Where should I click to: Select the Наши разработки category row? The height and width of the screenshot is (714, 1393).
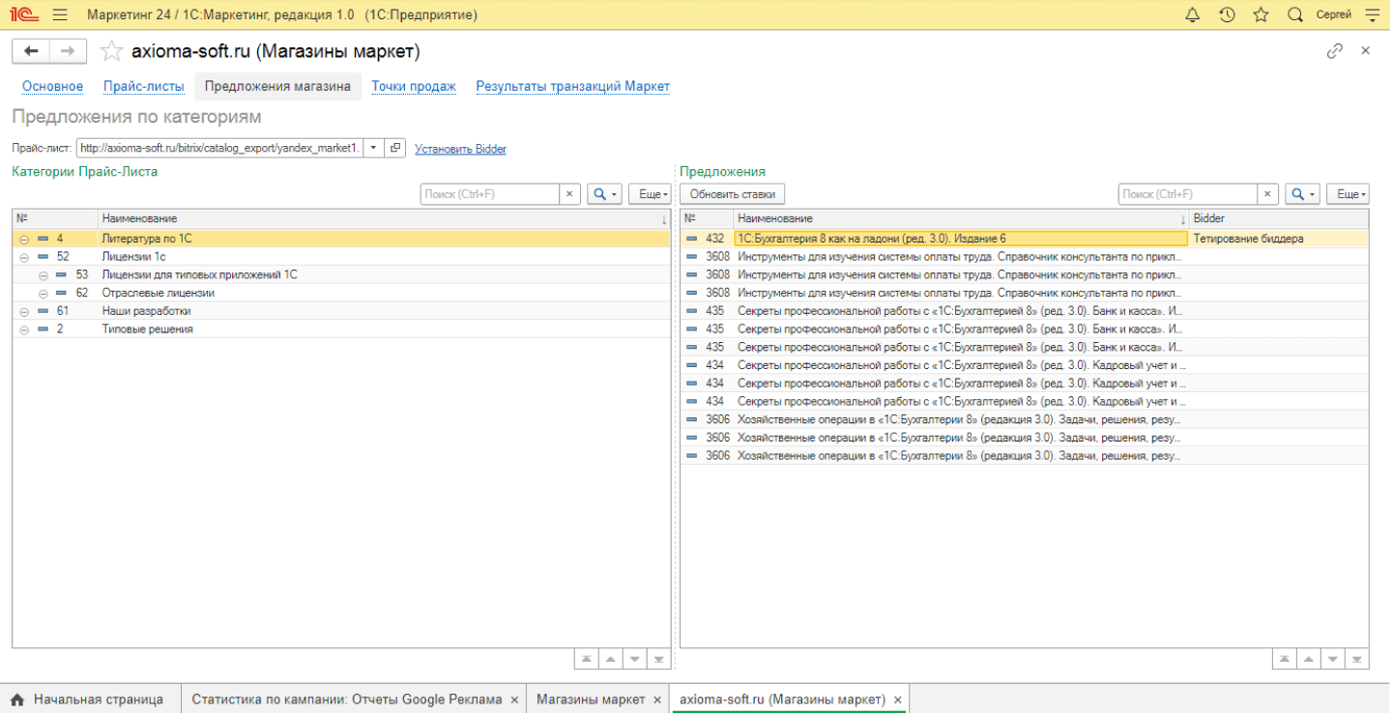click(146, 311)
